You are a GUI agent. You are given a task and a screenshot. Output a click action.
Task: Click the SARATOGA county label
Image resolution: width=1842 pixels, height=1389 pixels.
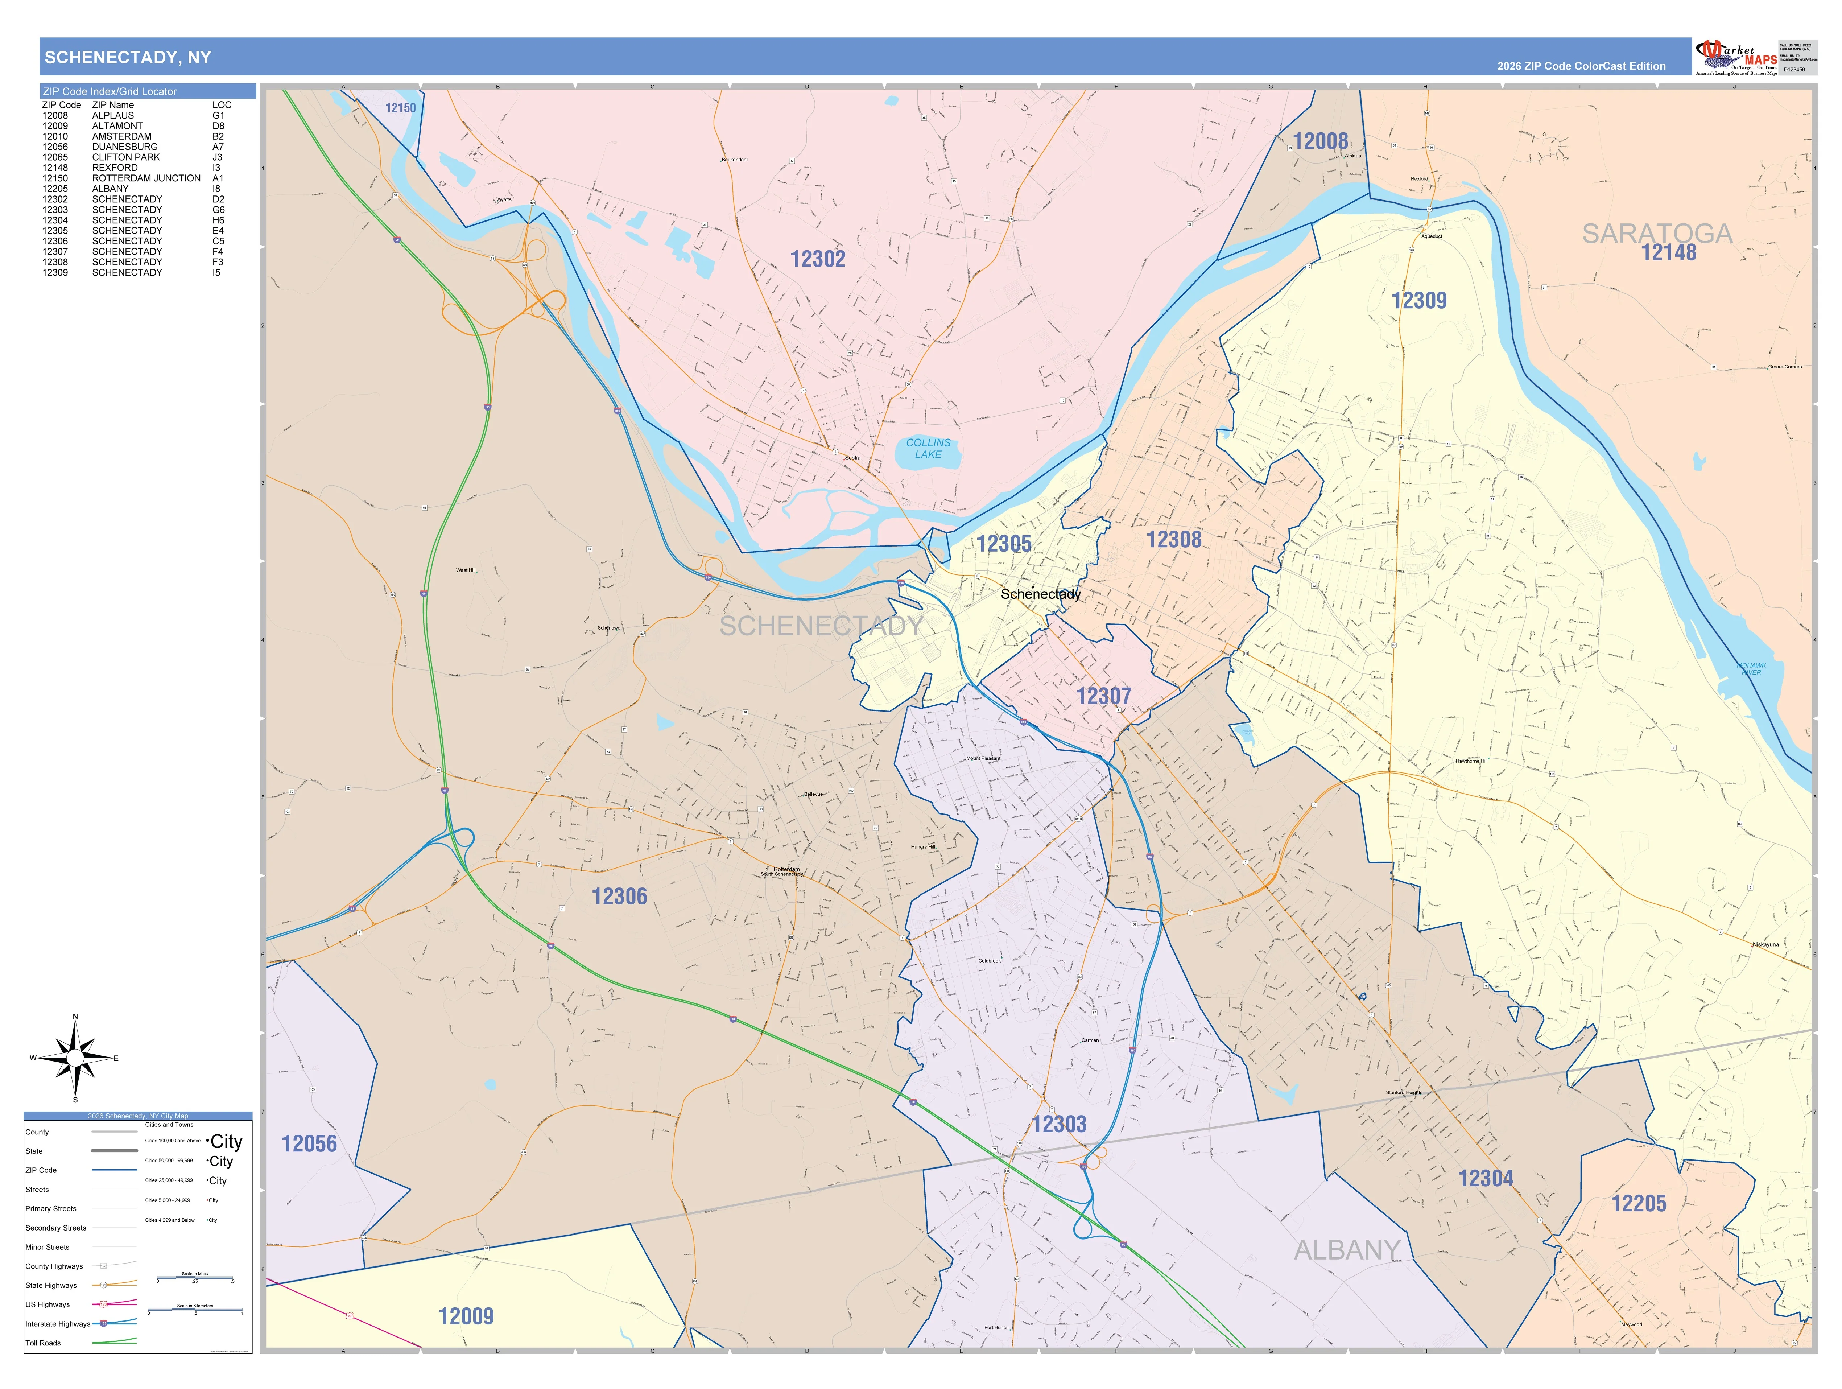1657,233
